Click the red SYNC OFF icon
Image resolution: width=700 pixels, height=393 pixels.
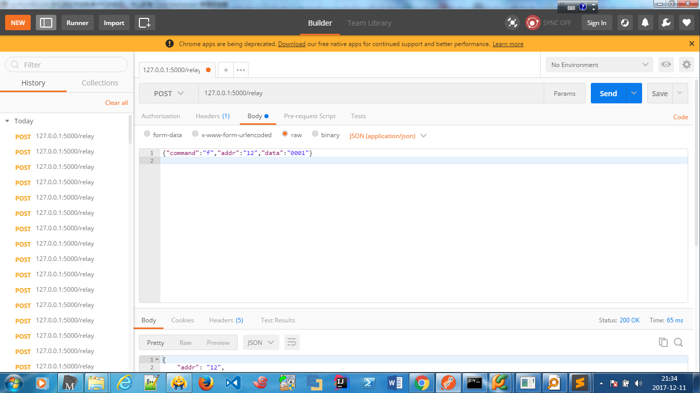coord(533,23)
